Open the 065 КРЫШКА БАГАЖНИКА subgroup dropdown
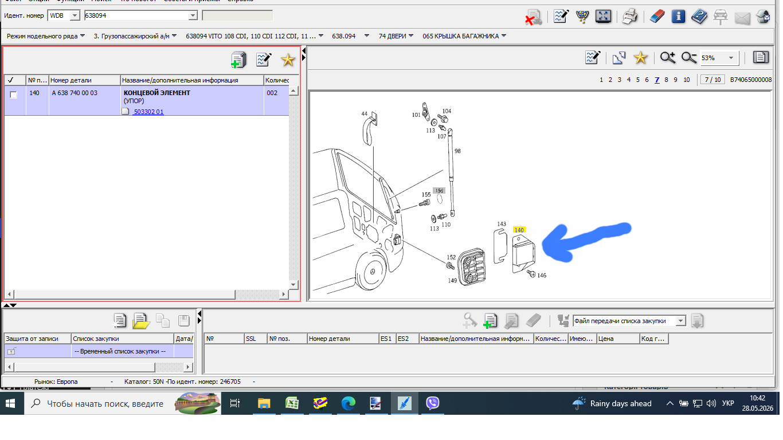This screenshot has height=440, width=783. 464,36
